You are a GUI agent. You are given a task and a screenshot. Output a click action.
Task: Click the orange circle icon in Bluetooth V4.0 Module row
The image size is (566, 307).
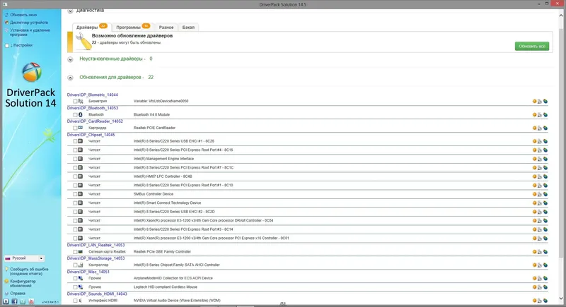tap(534, 114)
